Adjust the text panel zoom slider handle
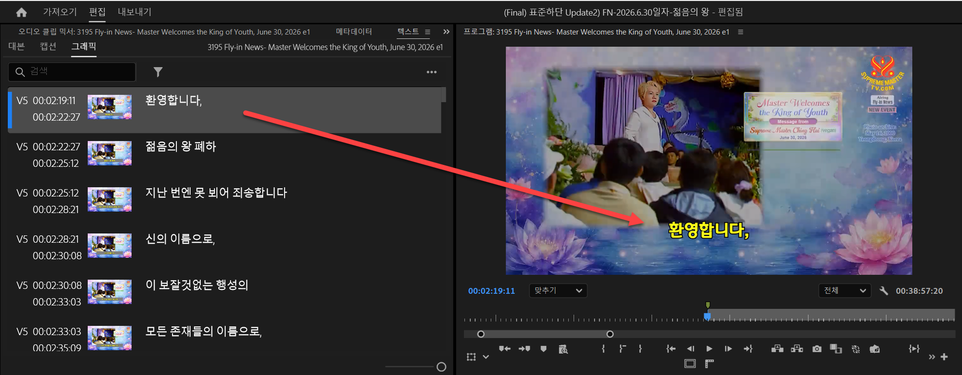The height and width of the screenshot is (375, 962). (442, 367)
